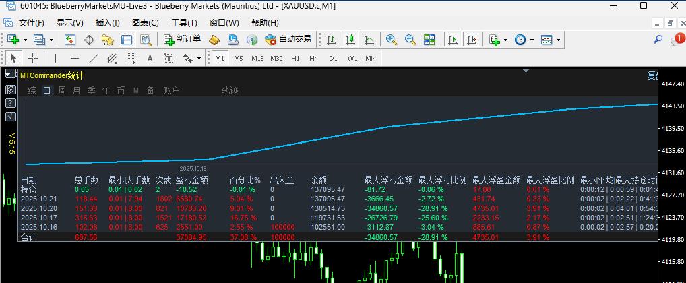Select the Fibonacci retracement tool
The width and height of the screenshot is (686, 283).
pos(131,58)
